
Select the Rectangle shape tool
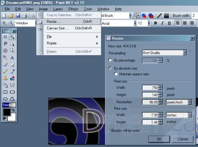coord(5,92)
